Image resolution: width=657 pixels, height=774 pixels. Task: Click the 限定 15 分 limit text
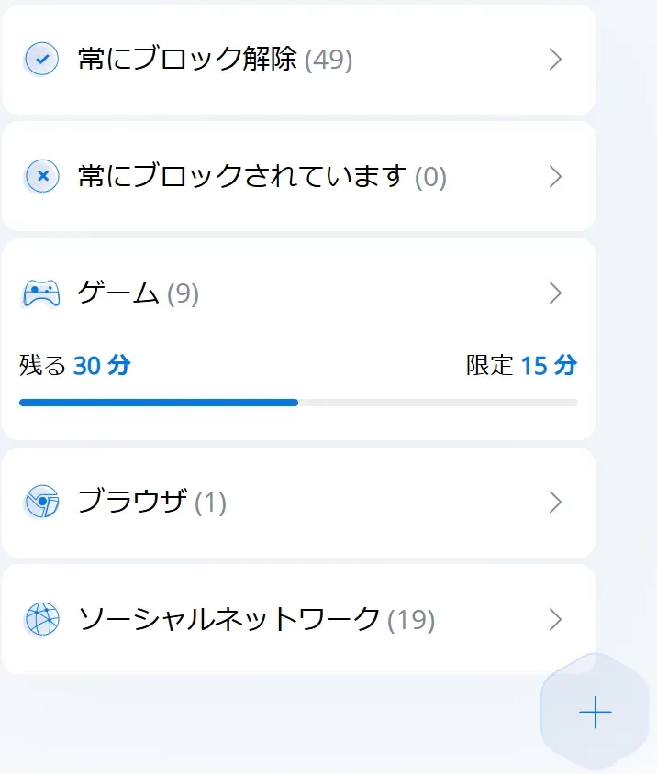[521, 366]
